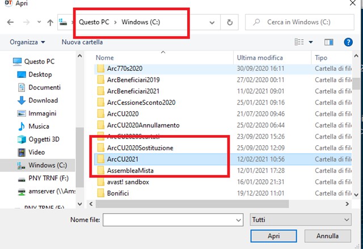Select the ArcCU2021 folder

point(123,159)
